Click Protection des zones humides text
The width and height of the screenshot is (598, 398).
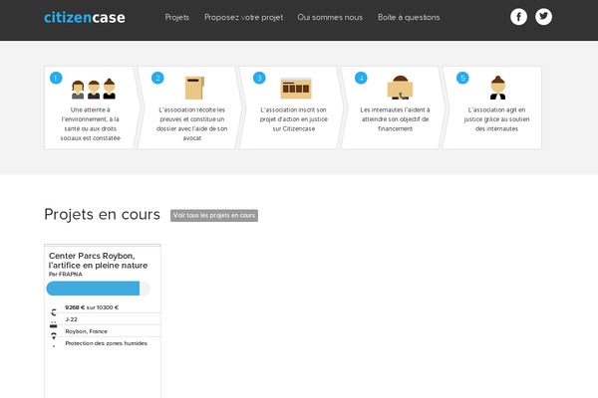(x=106, y=343)
